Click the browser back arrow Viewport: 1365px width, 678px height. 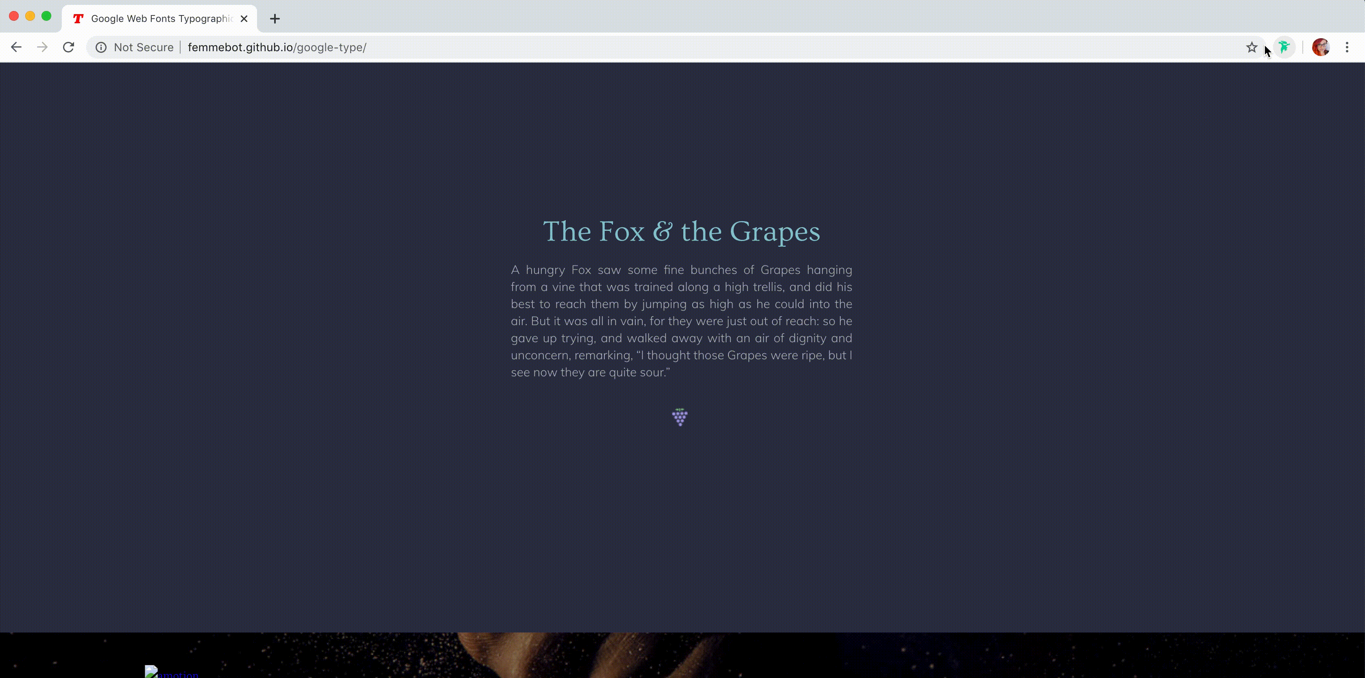pos(16,47)
